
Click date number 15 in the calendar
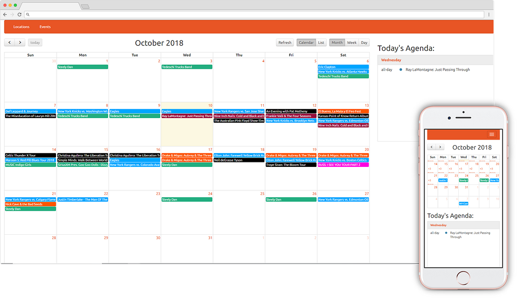pos(105,149)
